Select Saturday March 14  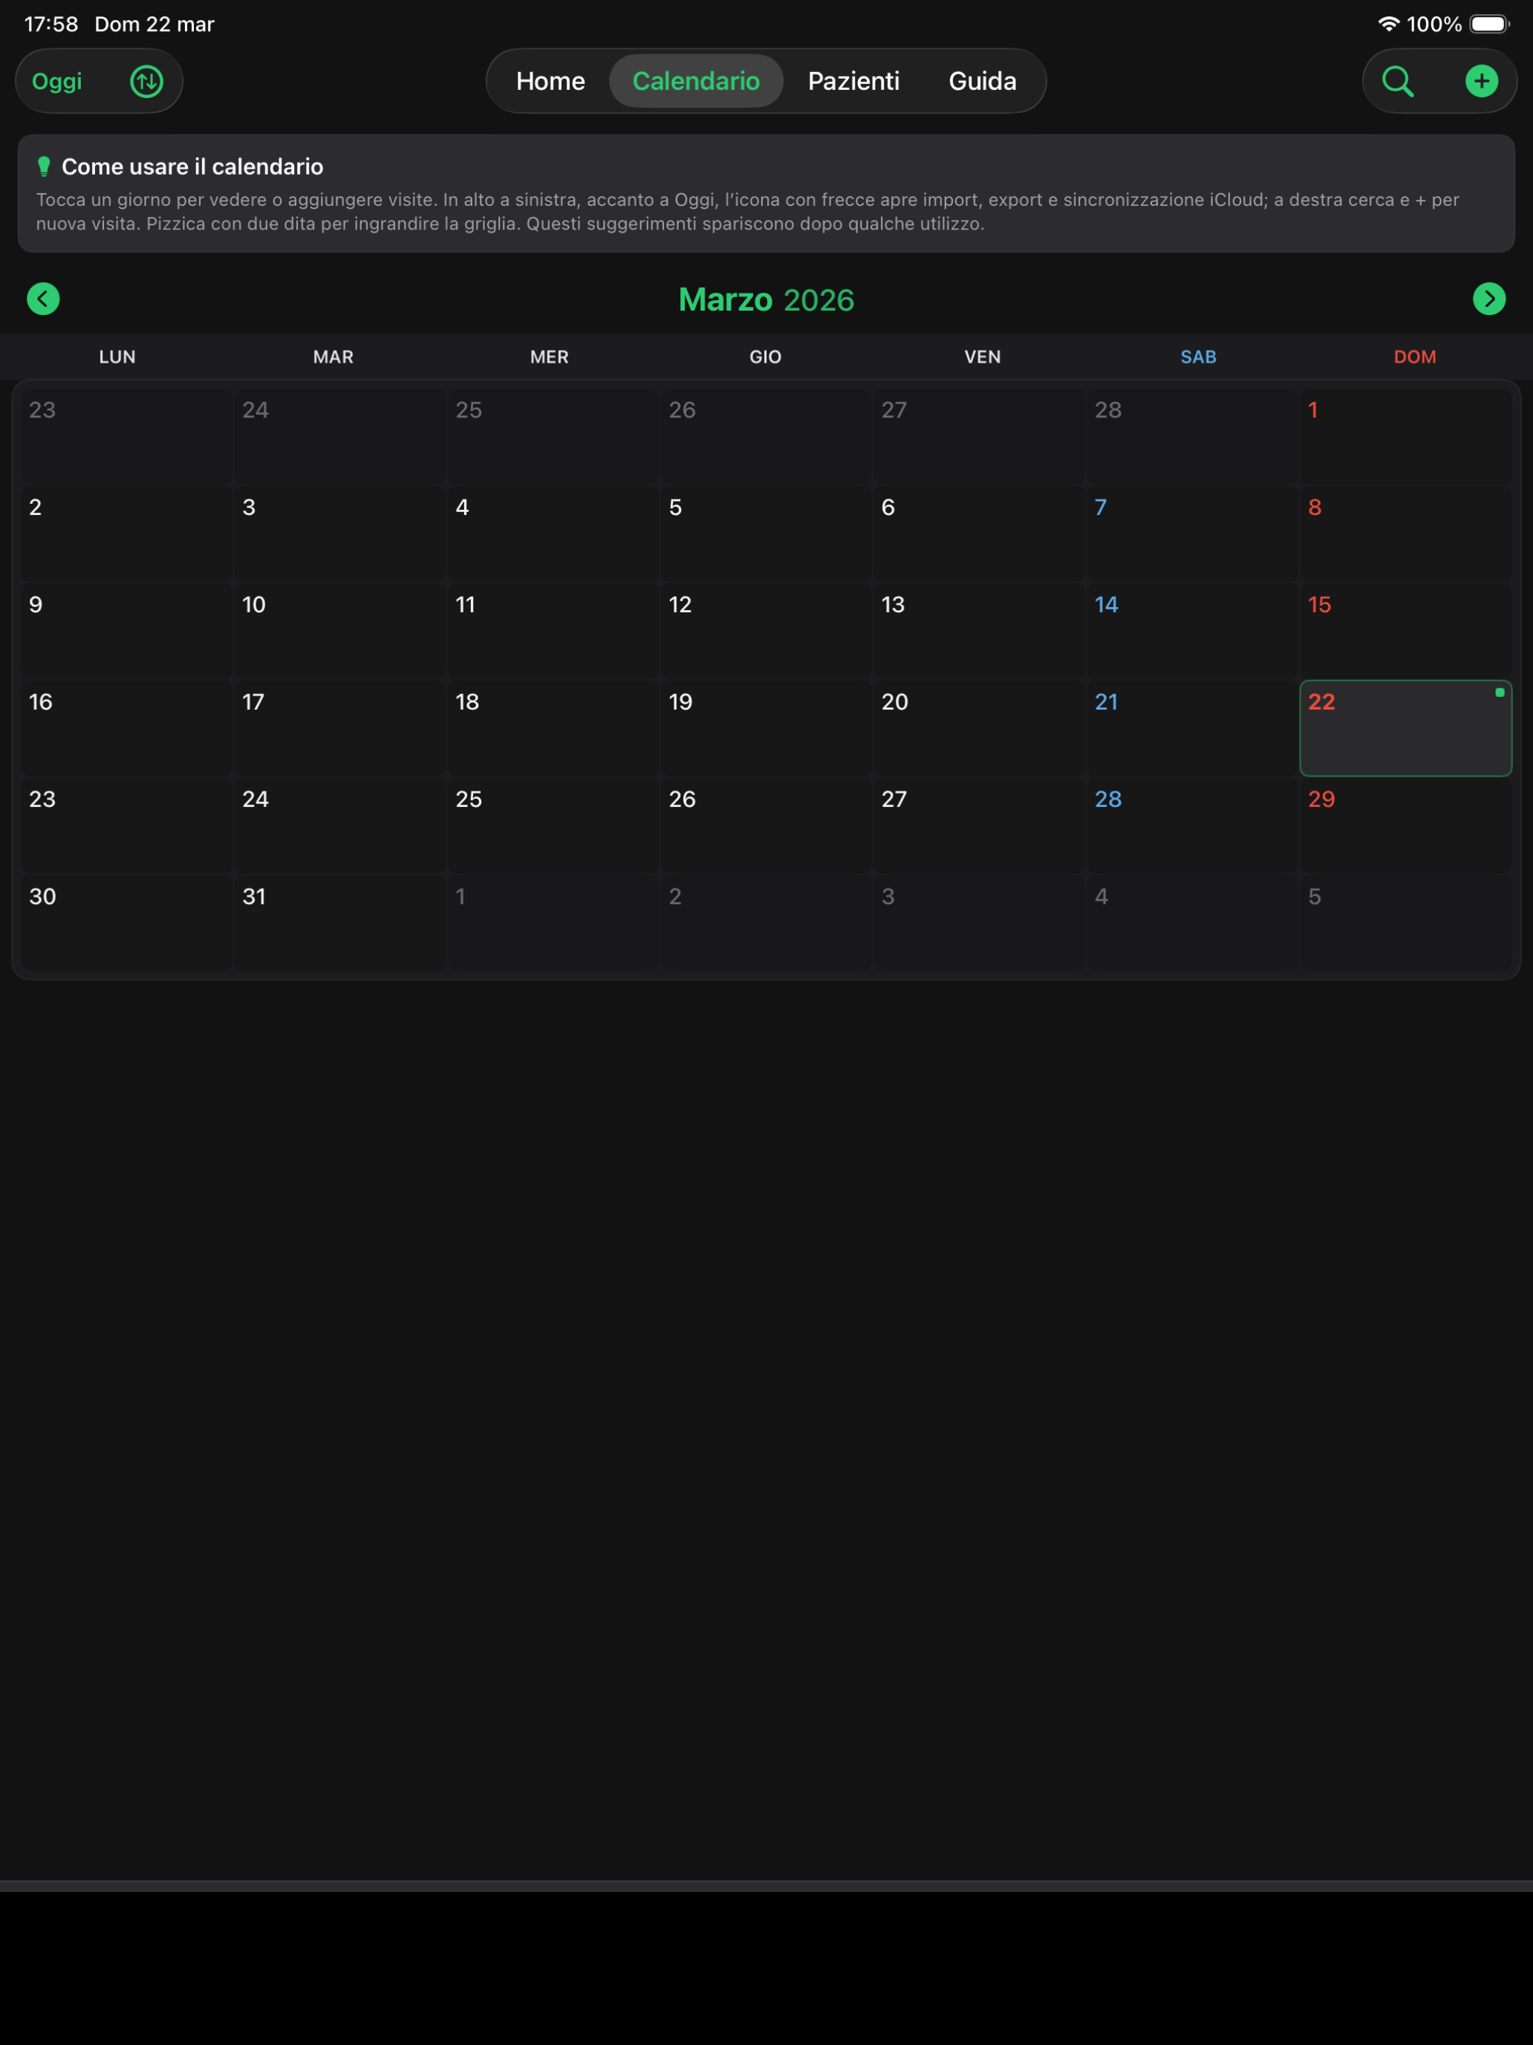[x=1192, y=630]
